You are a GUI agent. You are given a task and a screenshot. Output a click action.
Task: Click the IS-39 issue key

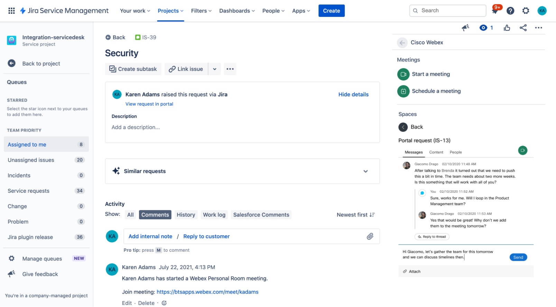tap(149, 37)
